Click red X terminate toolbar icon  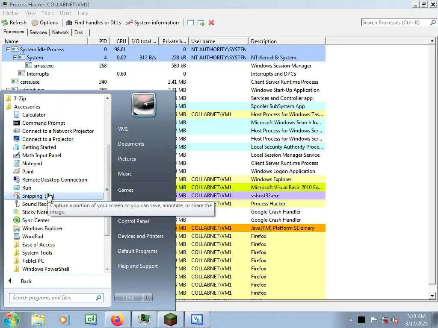tap(211, 23)
